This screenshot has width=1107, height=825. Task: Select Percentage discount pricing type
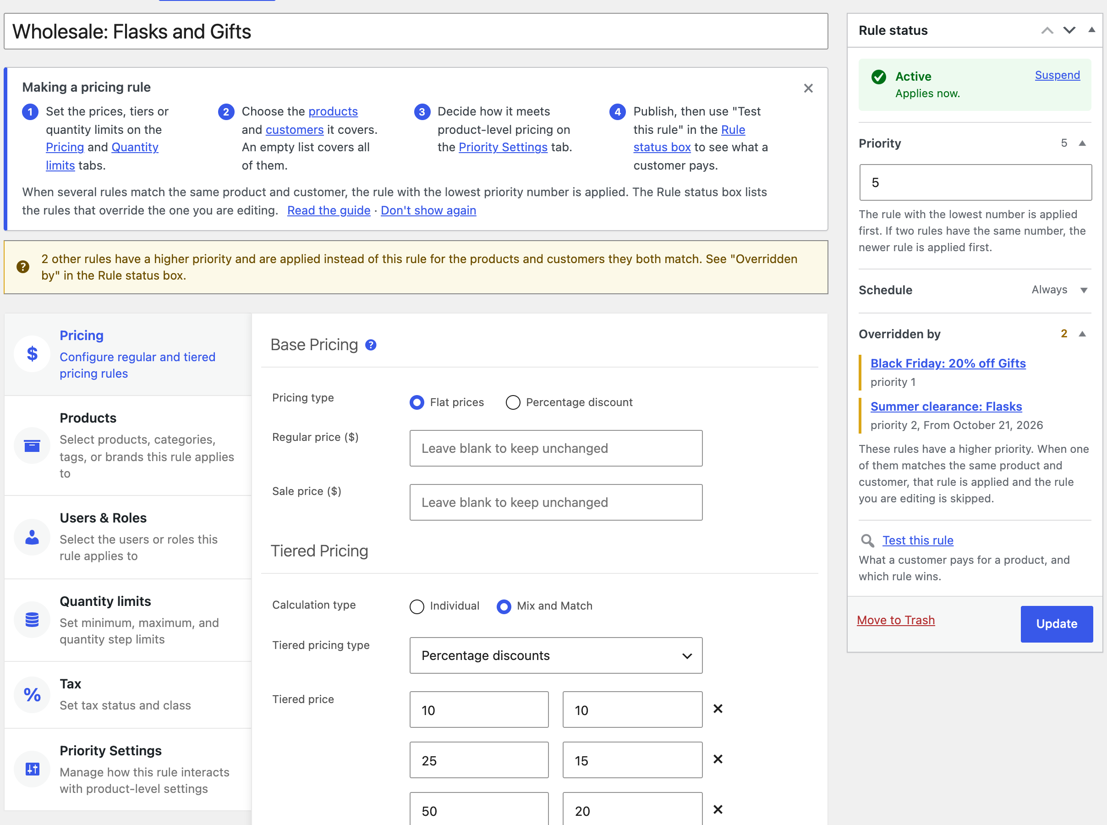[x=513, y=402]
